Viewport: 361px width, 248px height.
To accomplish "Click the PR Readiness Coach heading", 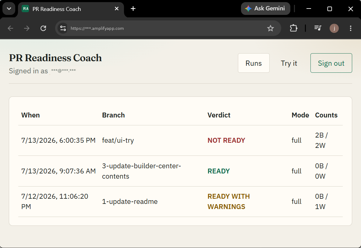I will [55, 58].
